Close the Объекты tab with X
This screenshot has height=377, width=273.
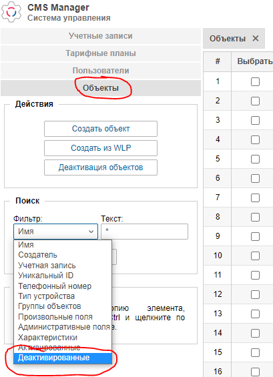coord(256,39)
